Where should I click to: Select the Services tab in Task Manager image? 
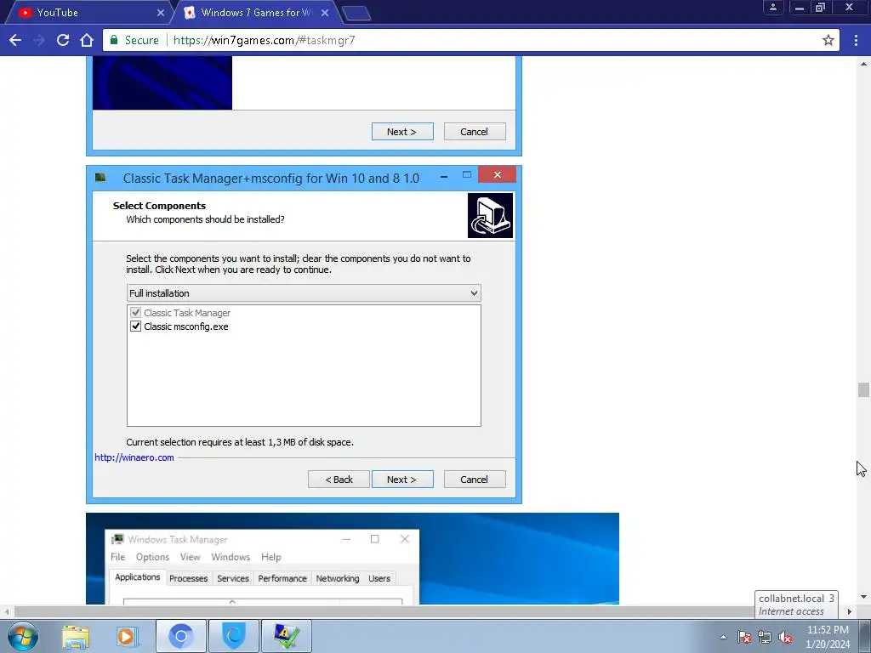pyautogui.click(x=233, y=578)
